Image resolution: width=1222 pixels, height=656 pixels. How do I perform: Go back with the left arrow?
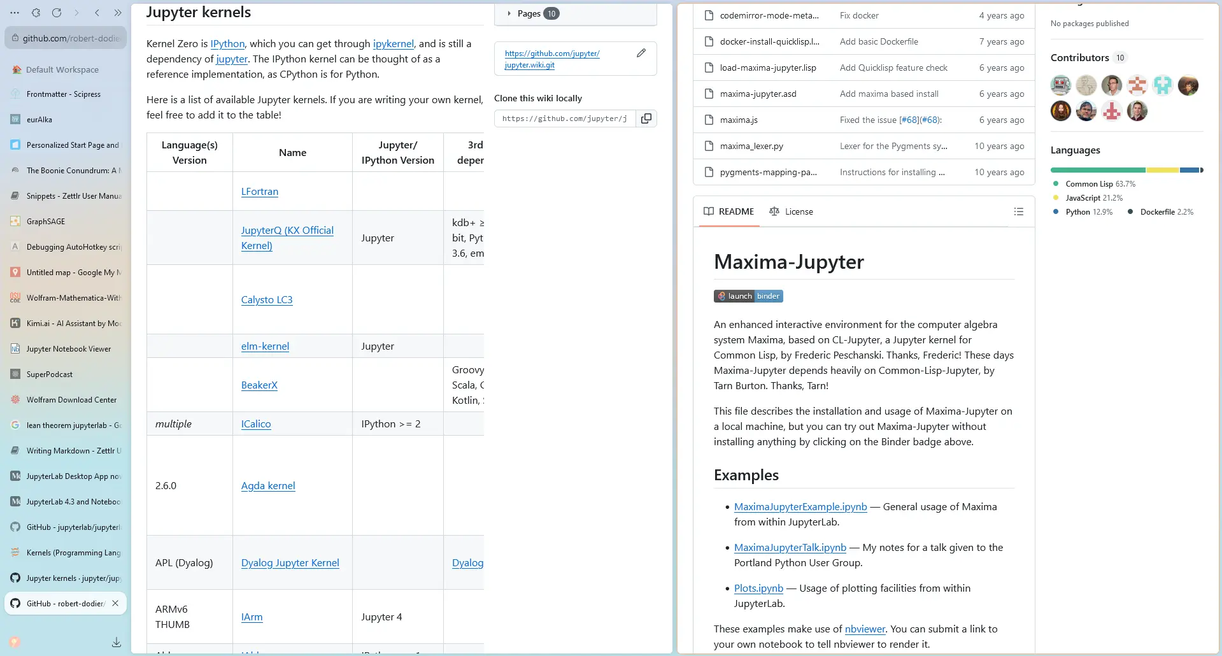click(97, 13)
